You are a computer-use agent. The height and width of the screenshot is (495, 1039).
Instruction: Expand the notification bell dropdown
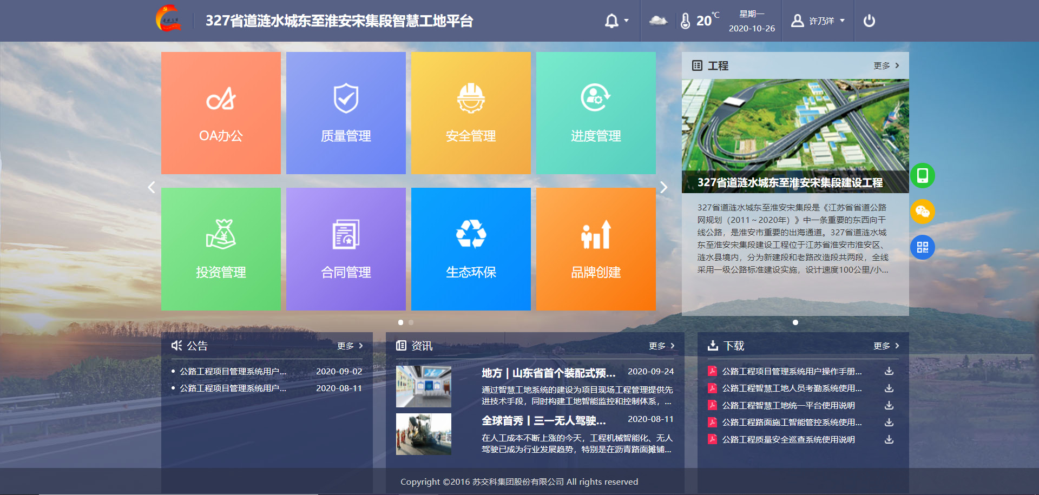click(616, 21)
